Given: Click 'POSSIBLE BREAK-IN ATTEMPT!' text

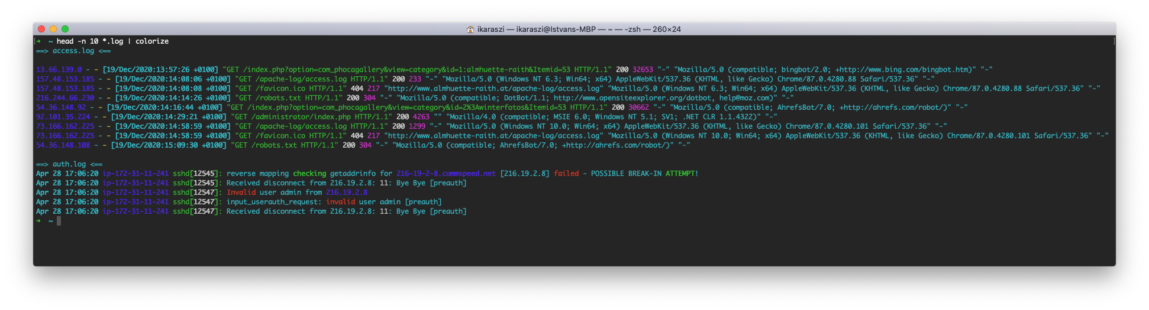Looking at the screenshot, I should [x=644, y=174].
